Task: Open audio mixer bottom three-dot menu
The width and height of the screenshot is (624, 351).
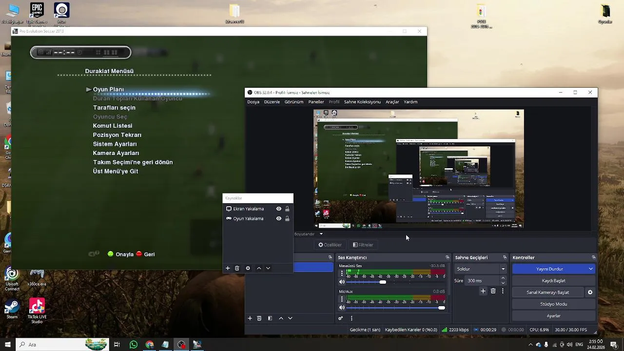Action: click(351, 318)
